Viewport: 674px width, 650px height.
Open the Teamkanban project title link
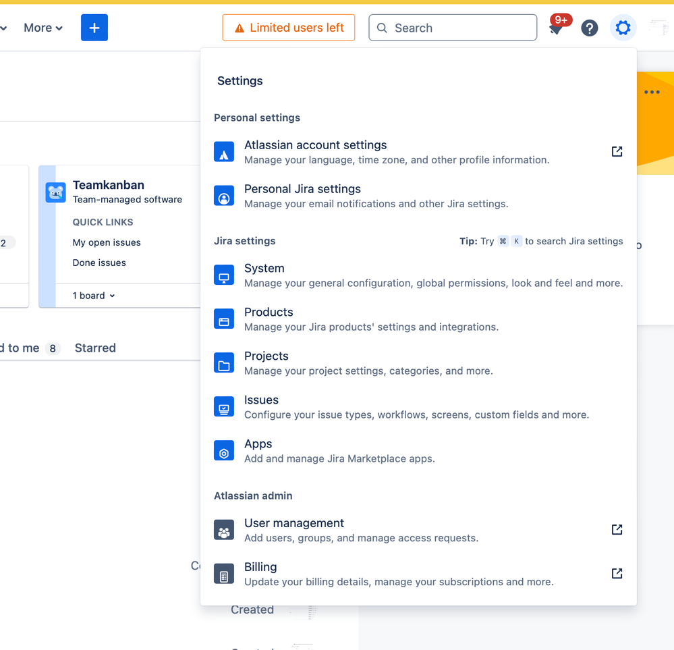pyautogui.click(x=109, y=185)
